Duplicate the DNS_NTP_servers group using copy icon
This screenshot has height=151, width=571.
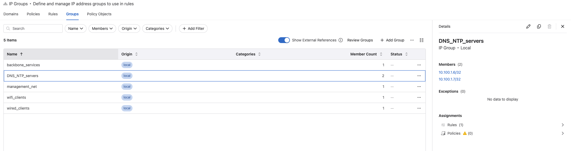tap(539, 26)
